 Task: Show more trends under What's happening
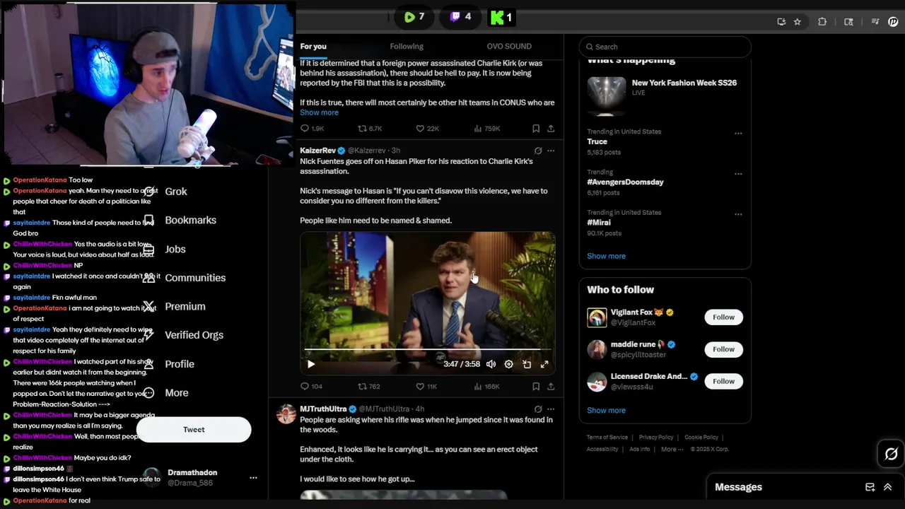pos(606,256)
